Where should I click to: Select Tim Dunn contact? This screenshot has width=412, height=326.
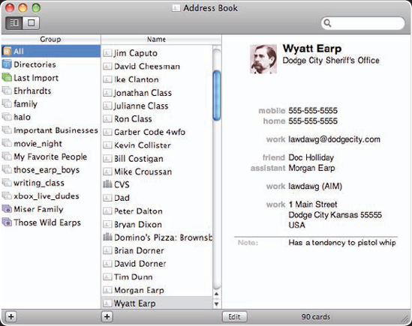click(157, 277)
